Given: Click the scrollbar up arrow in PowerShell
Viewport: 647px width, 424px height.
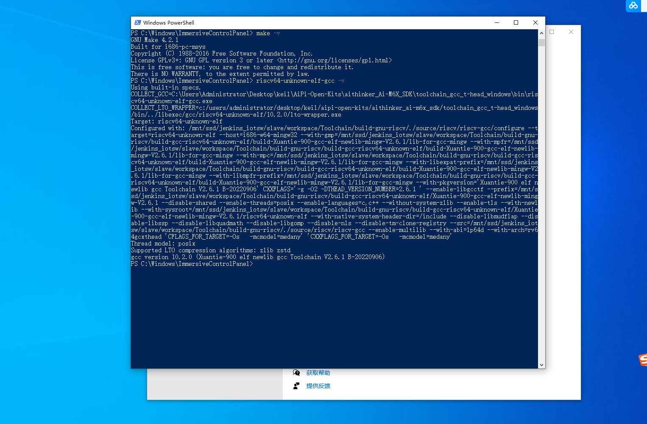Looking at the screenshot, I should [541, 33].
